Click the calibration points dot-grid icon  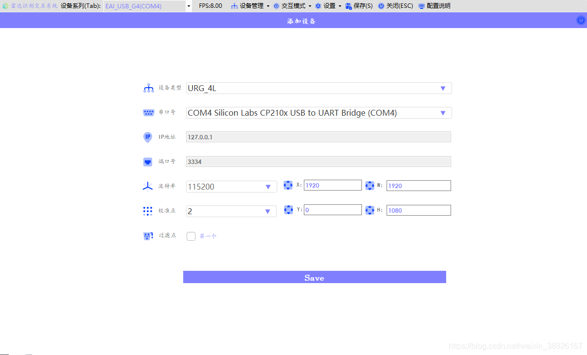(x=148, y=211)
